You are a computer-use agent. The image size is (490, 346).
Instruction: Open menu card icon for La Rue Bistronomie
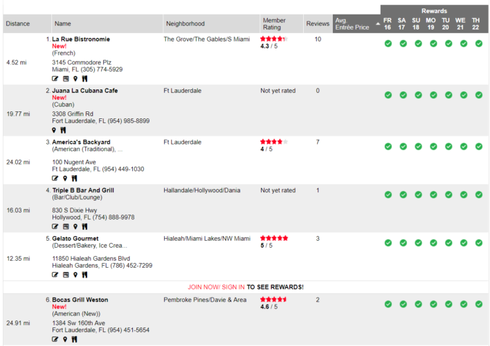pos(66,79)
